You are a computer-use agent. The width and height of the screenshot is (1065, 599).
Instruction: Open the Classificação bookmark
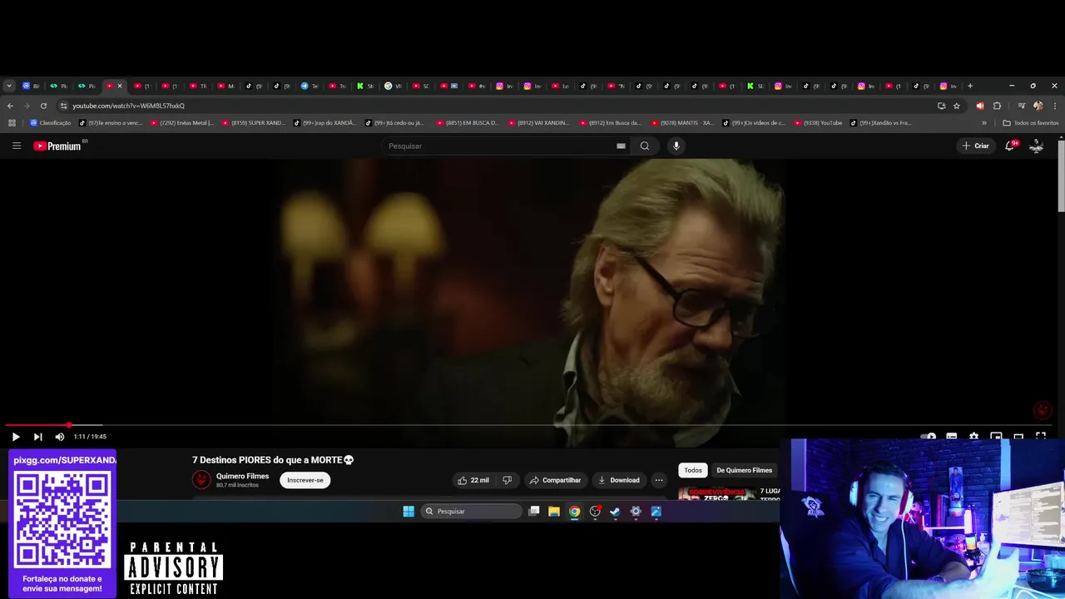click(50, 123)
